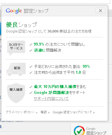This screenshot has height=135, width=112.
Task: Click the Google logo in popup header
Action: (14, 11)
